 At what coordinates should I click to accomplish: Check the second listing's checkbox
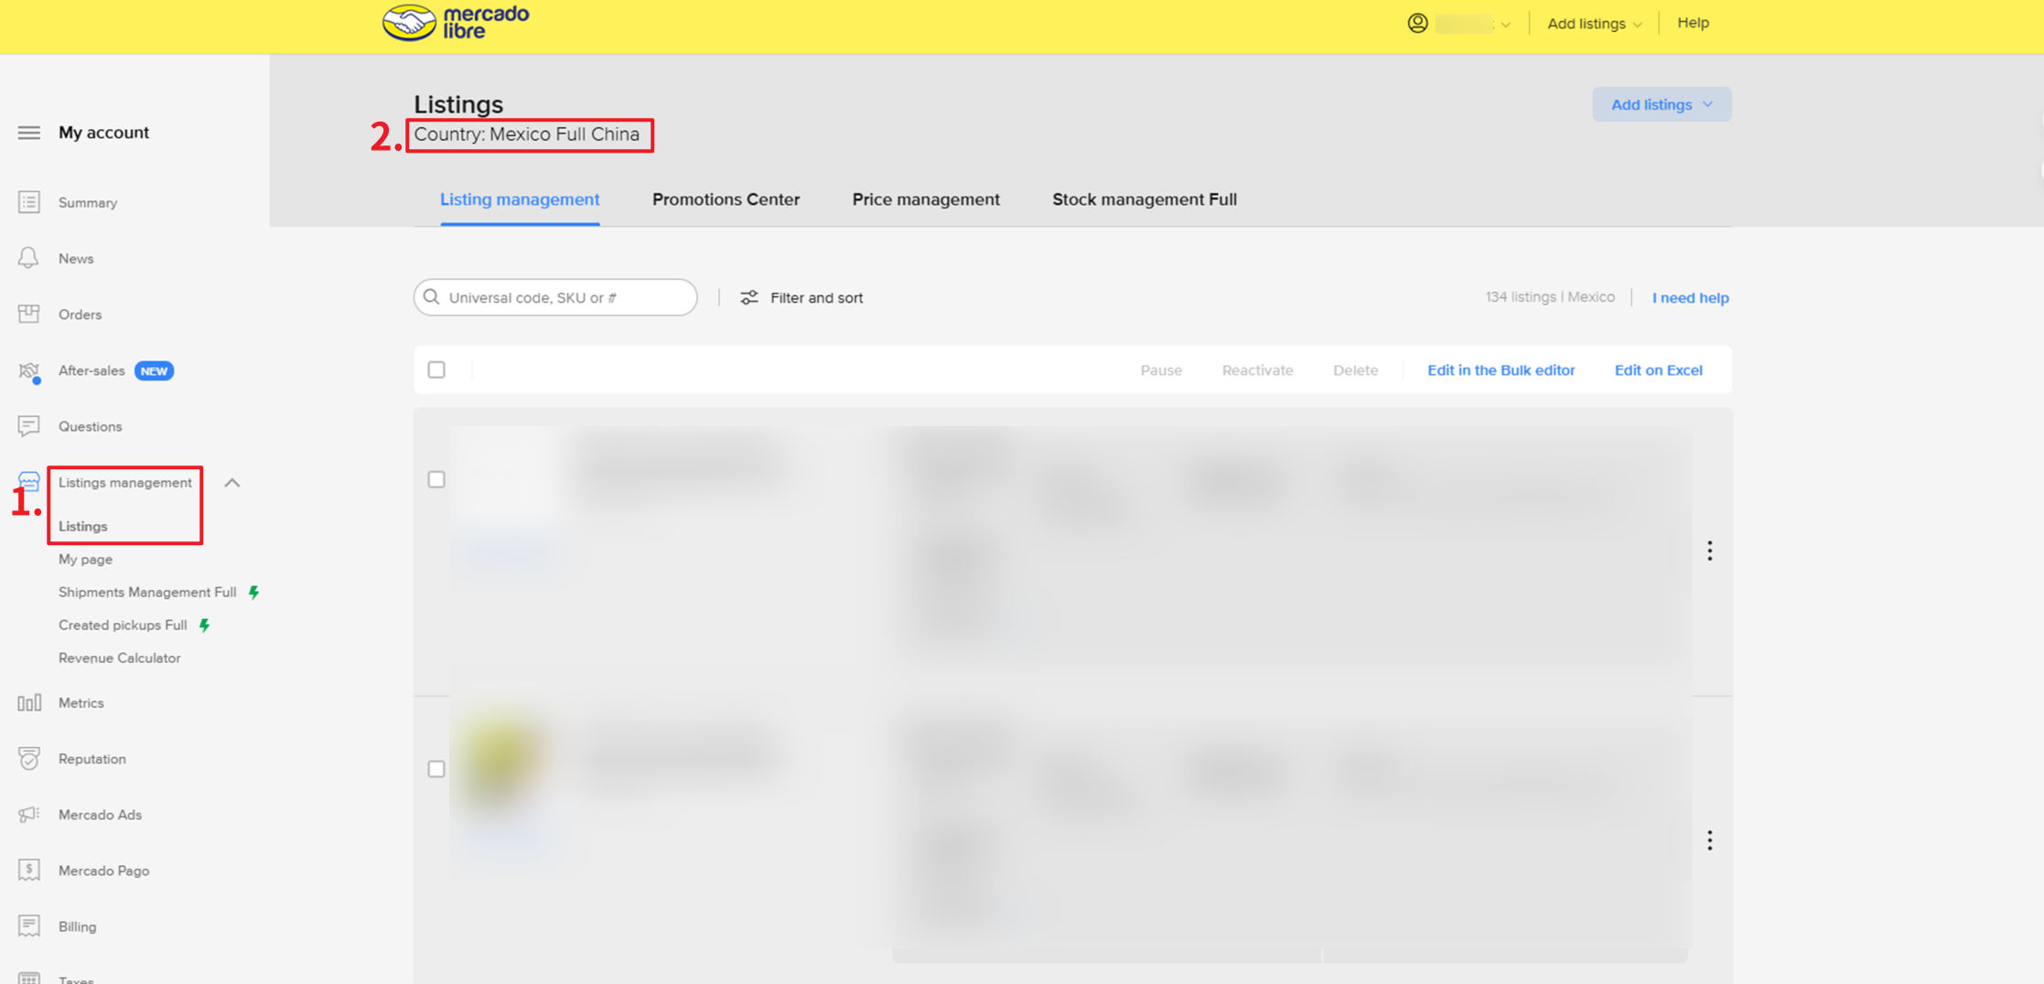click(436, 769)
